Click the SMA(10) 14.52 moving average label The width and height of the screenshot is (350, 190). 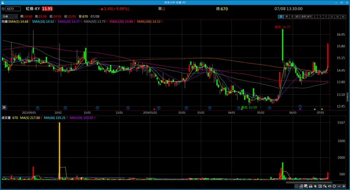(43, 21)
